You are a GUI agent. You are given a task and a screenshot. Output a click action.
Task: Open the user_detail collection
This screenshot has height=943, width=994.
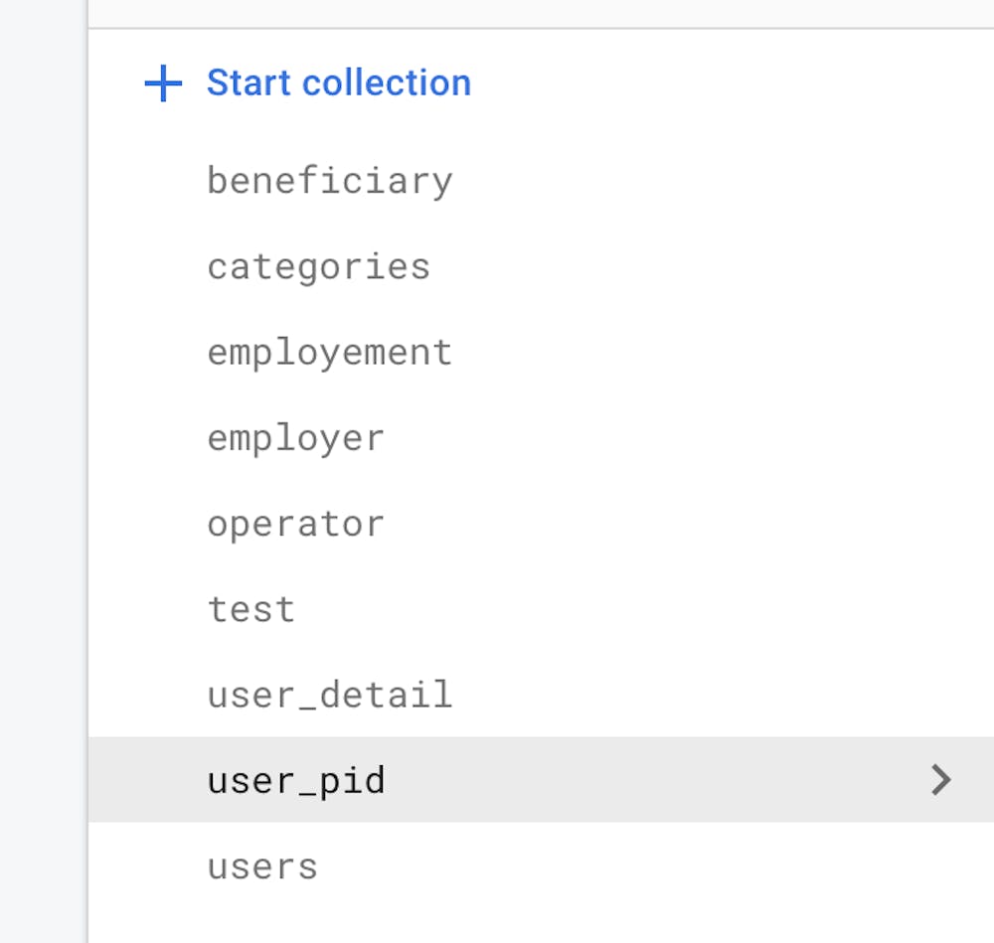coord(329,695)
